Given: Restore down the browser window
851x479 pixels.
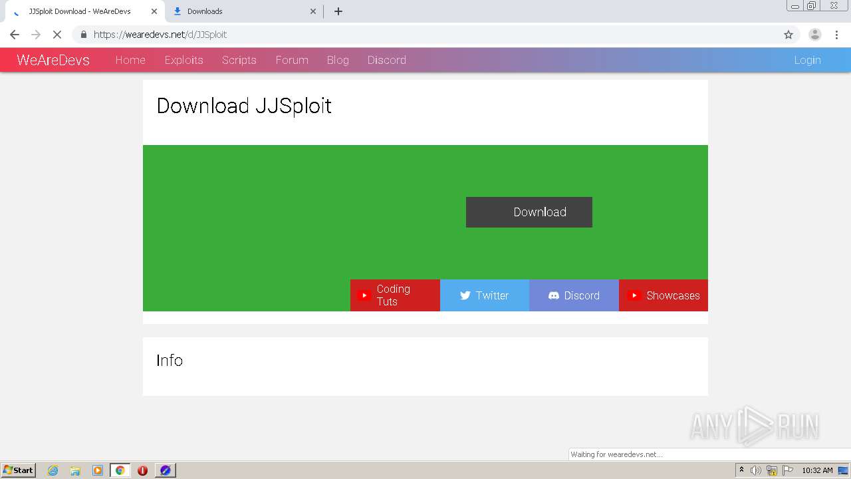Looking at the screenshot, I should (x=812, y=6).
